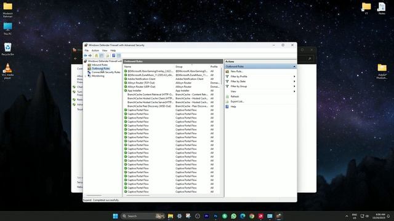This screenshot has width=394, height=221.
Task: Collapse the Outbound Rules actions section arrow
Action: pos(294,66)
